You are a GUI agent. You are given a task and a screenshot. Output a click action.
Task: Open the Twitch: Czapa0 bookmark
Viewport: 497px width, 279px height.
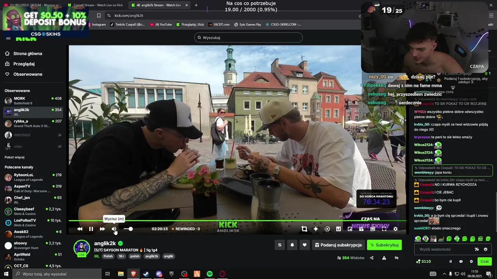tap(127, 24)
